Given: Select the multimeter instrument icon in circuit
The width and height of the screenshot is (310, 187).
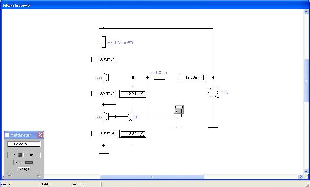Looking at the screenshot, I should tap(179, 109).
